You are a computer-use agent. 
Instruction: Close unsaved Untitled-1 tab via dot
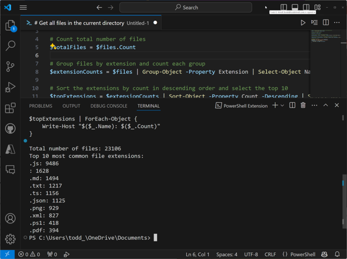155,23
